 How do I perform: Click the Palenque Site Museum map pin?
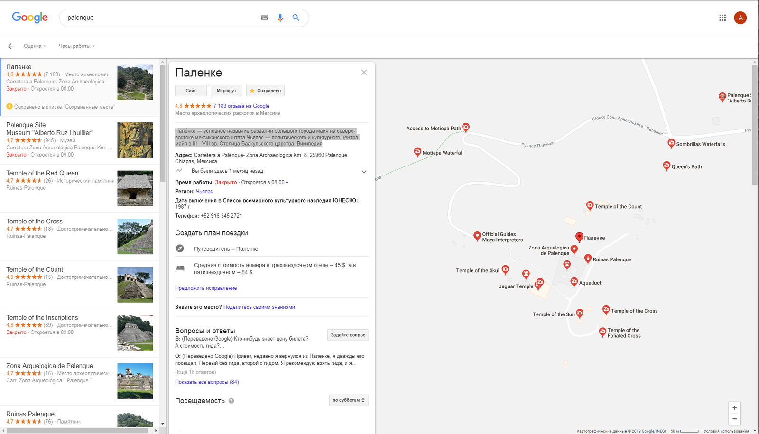coord(722,97)
